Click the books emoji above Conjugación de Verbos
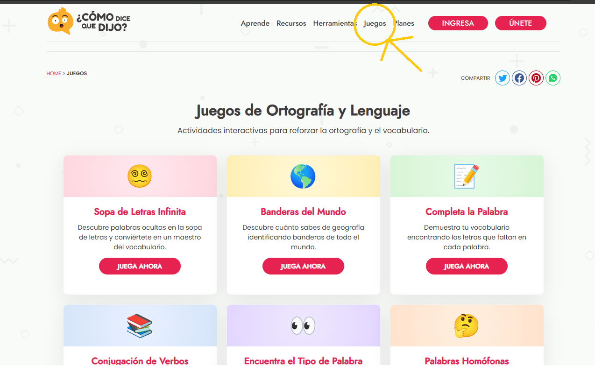This screenshot has height=366, width=595. click(x=140, y=326)
